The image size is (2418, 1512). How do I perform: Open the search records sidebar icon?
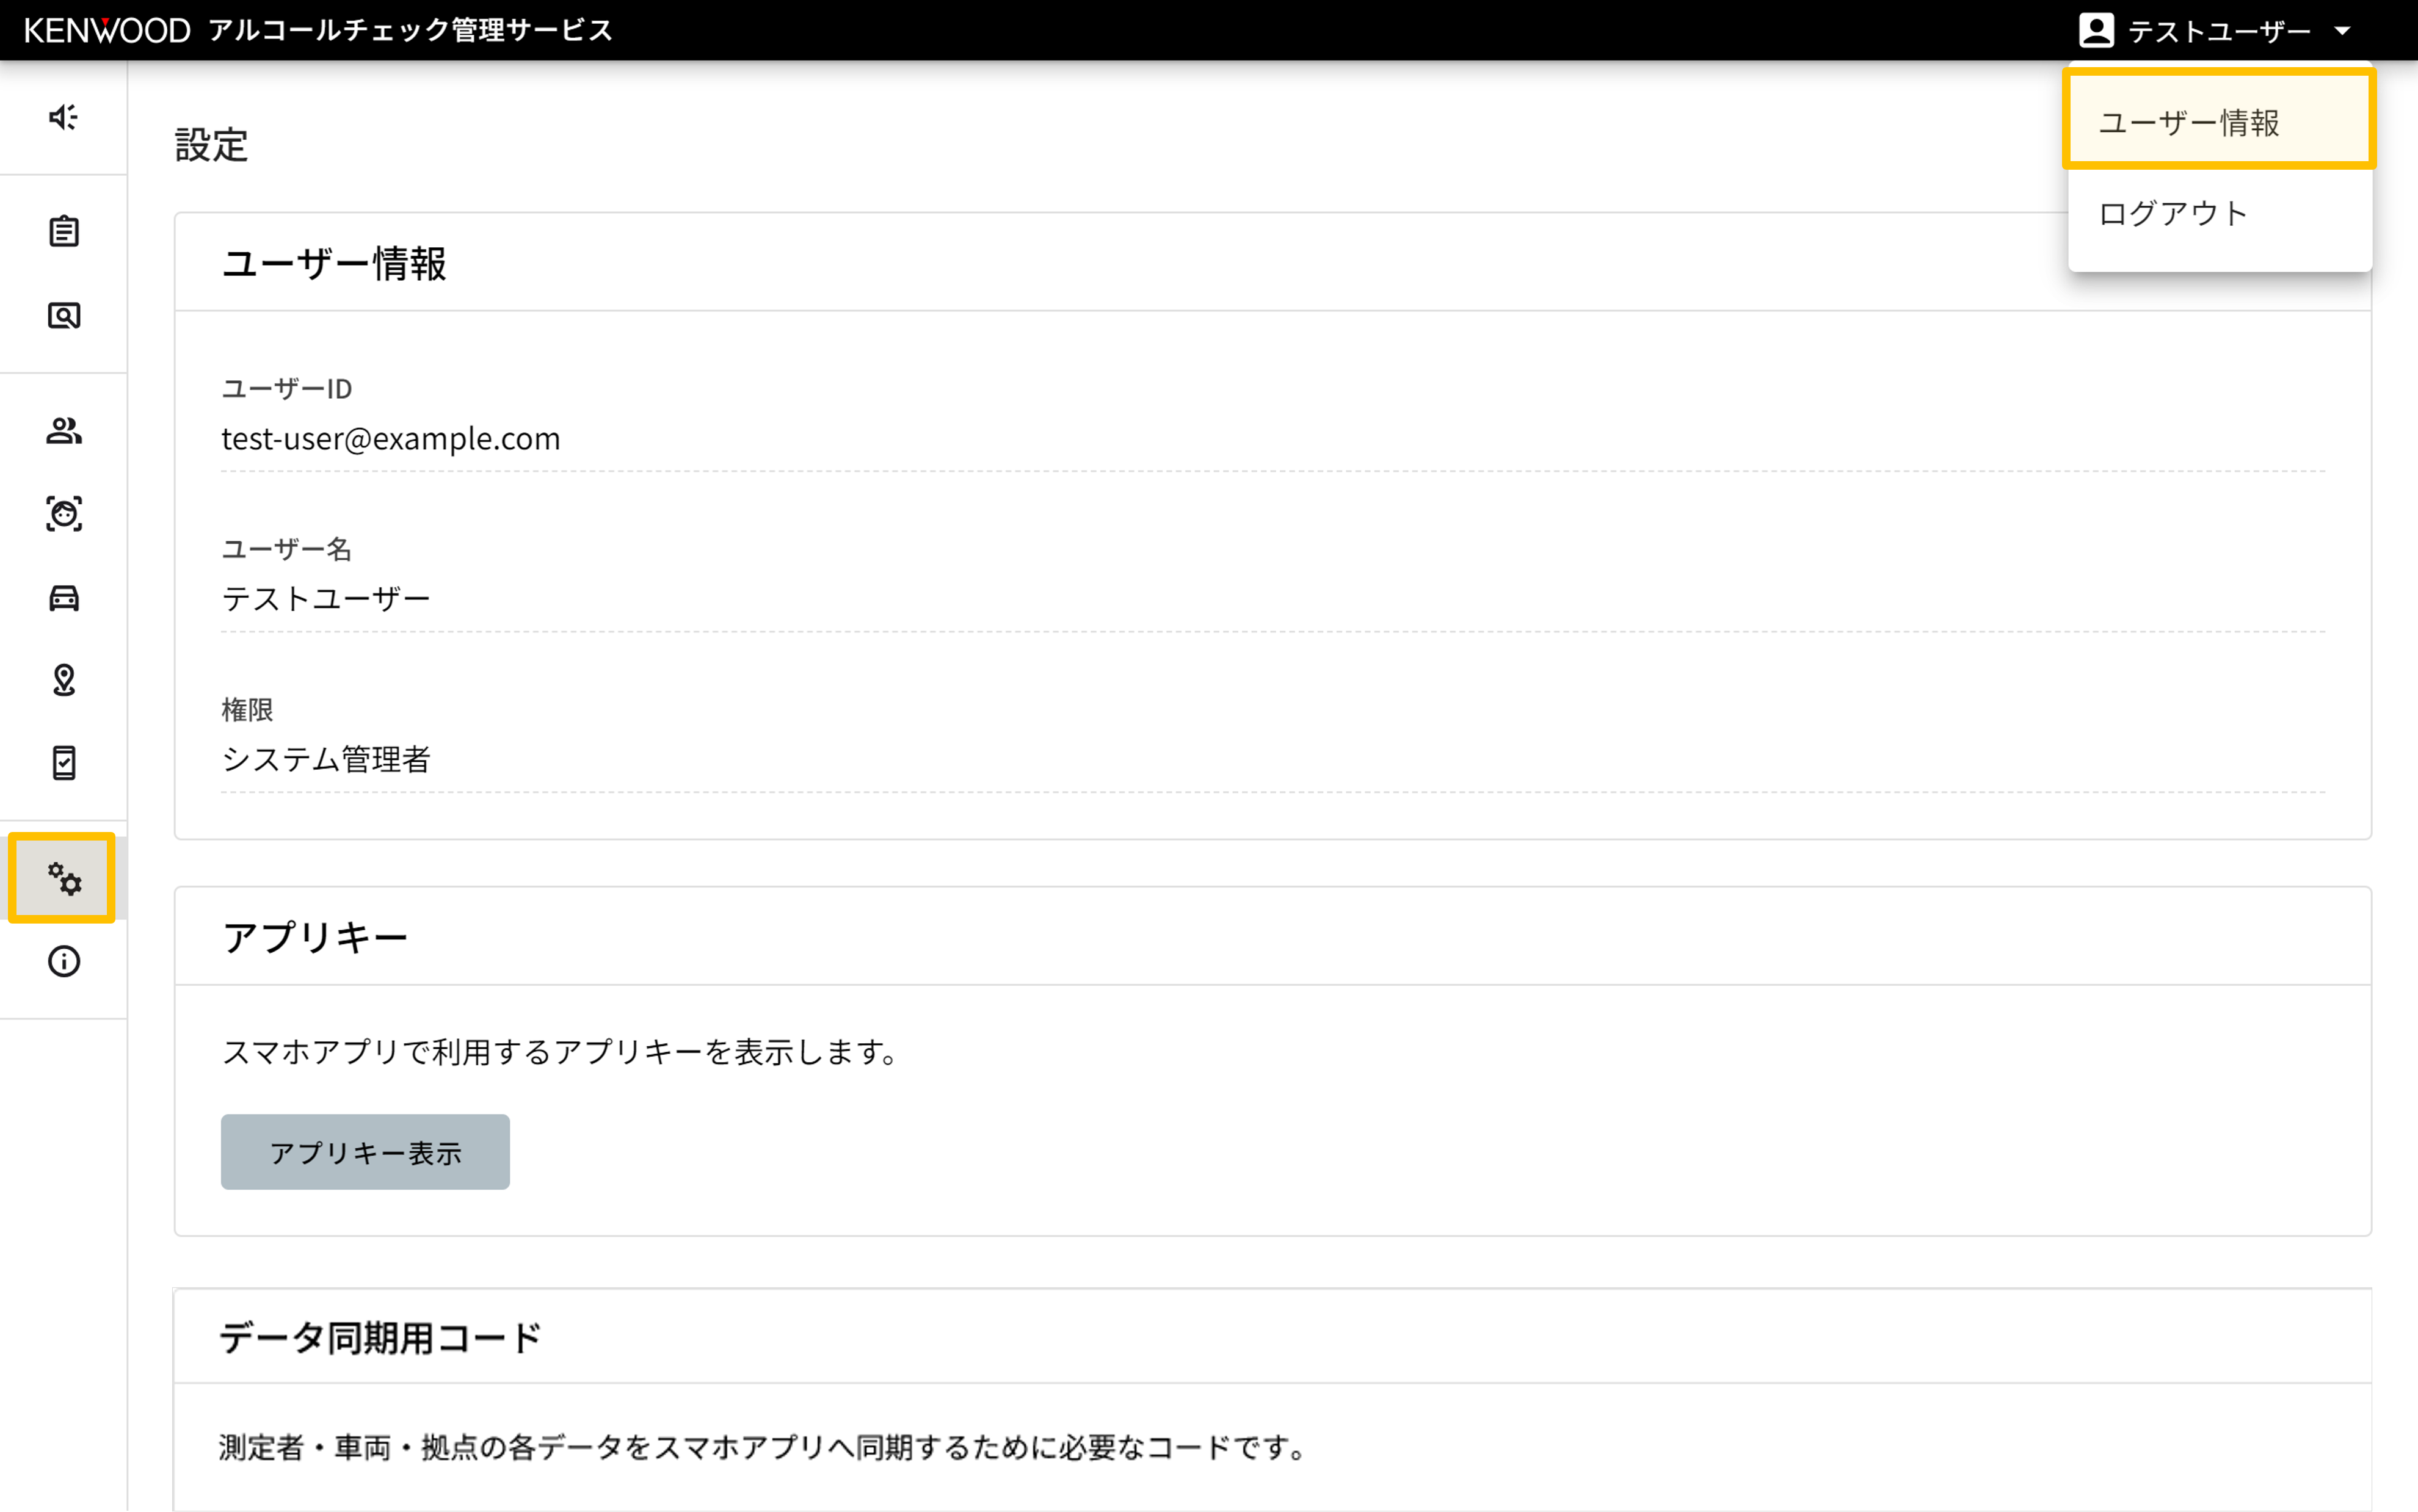pyautogui.click(x=63, y=316)
